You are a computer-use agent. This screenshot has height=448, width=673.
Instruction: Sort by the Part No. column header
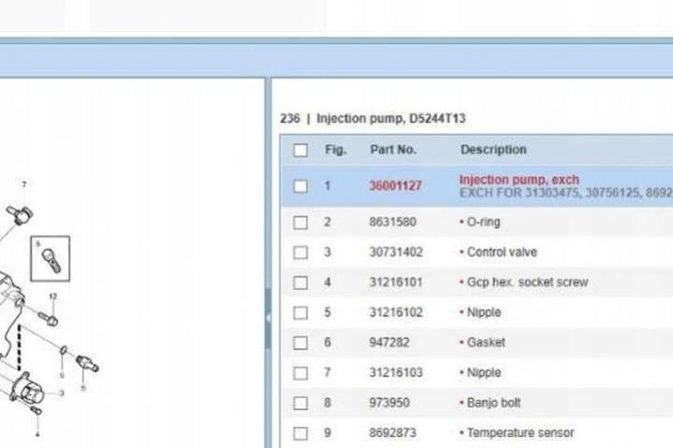393,150
